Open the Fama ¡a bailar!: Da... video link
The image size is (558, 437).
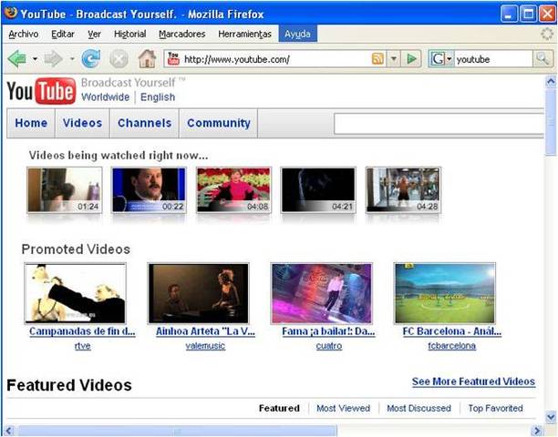point(328,331)
